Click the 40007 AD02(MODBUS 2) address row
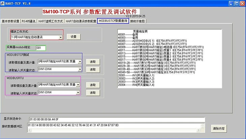 click(152, 44)
